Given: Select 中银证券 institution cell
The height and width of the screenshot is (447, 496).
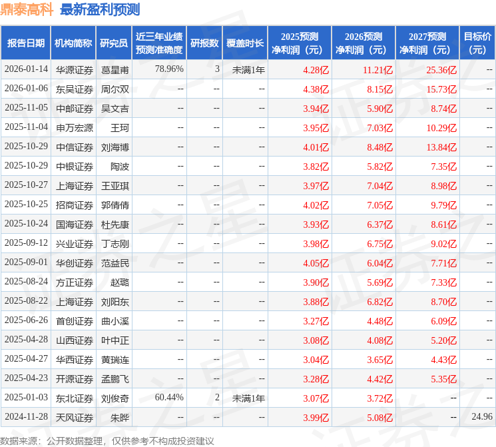Looking at the screenshot, I should tap(75, 167).
